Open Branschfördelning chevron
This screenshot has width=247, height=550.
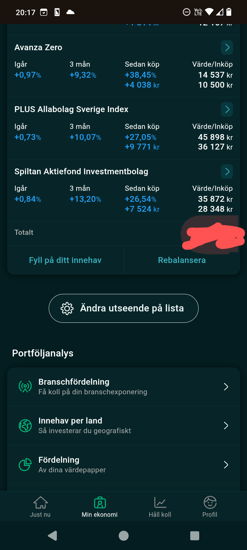coord(226,387)
